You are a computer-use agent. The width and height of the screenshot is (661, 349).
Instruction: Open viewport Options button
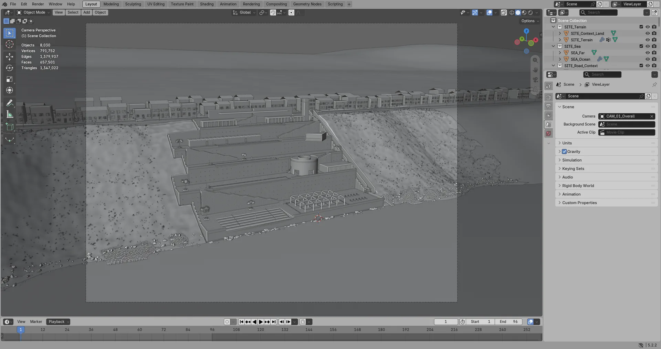point(530,21)
